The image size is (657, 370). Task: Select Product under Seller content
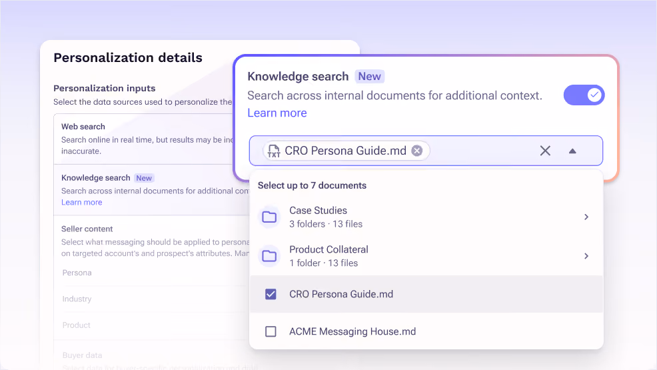76,325
